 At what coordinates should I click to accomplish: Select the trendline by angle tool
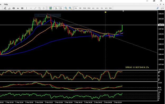(9, 8)
